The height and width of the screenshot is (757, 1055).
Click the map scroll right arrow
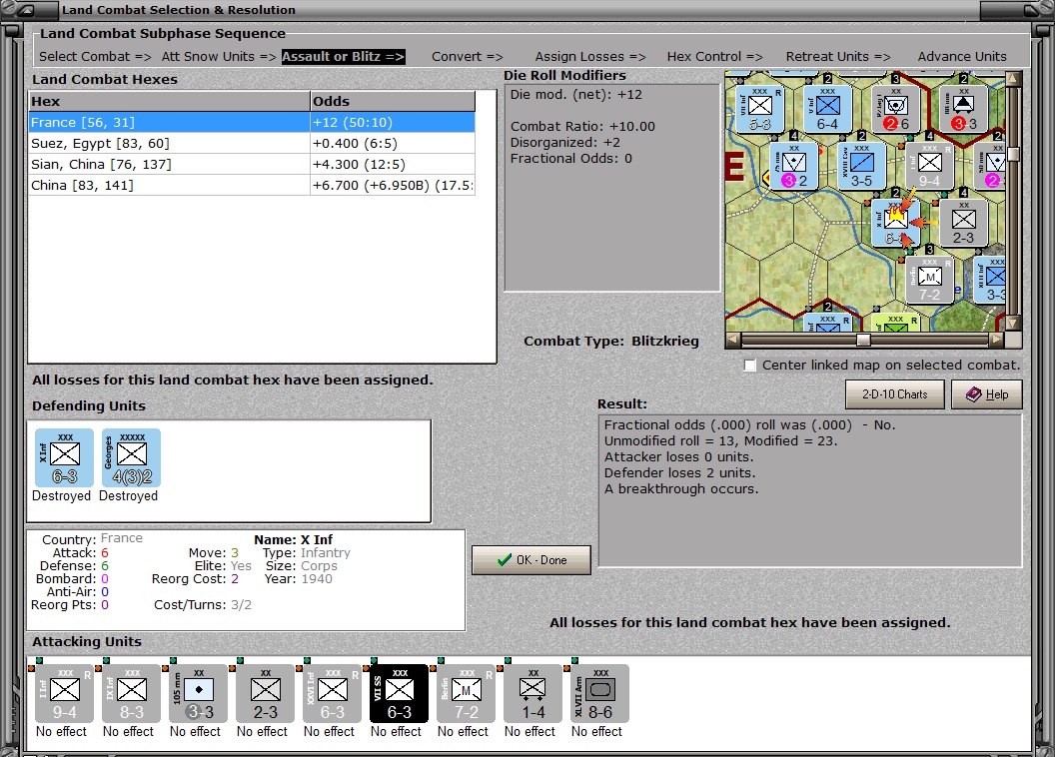996,341
